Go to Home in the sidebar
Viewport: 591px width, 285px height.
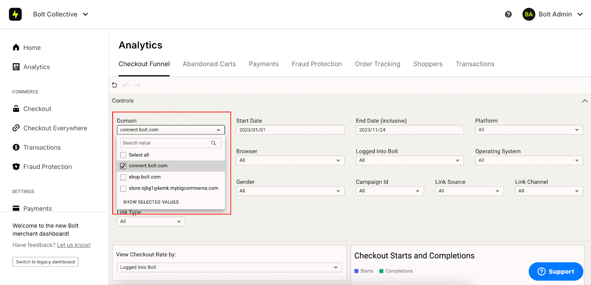(x=32, y=48)
